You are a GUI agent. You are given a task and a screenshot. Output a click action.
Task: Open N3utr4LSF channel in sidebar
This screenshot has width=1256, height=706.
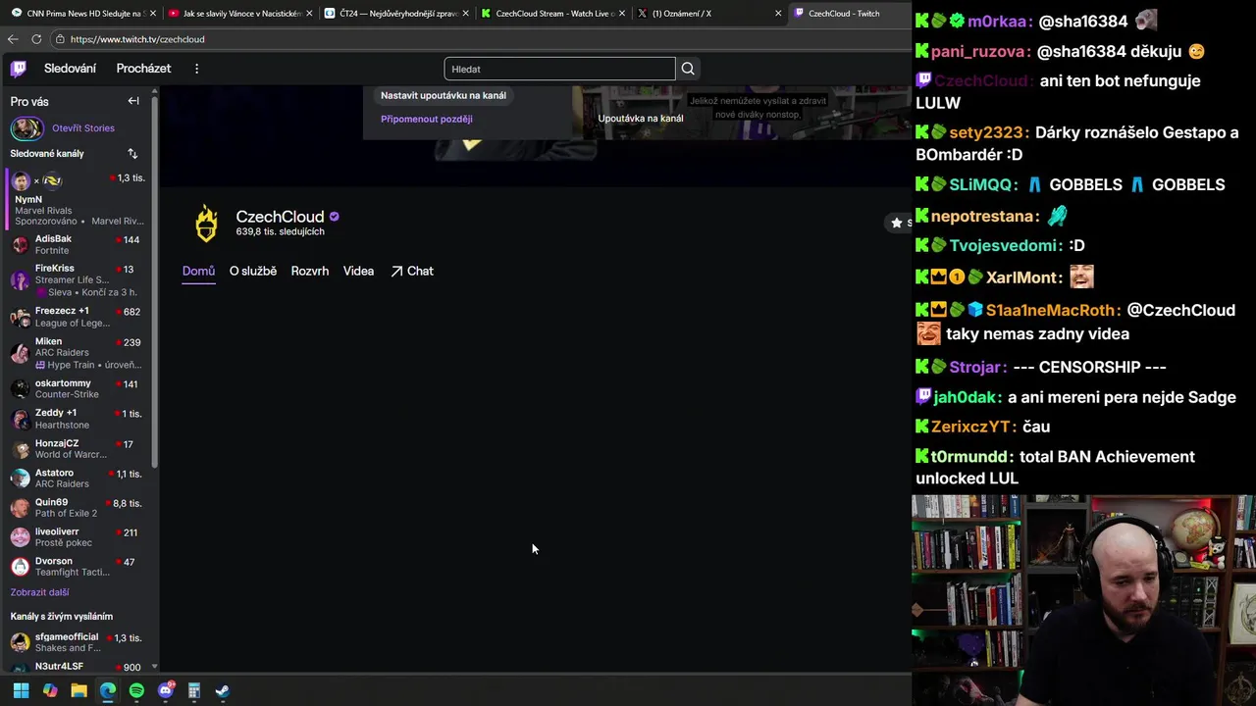pos(78,667)
